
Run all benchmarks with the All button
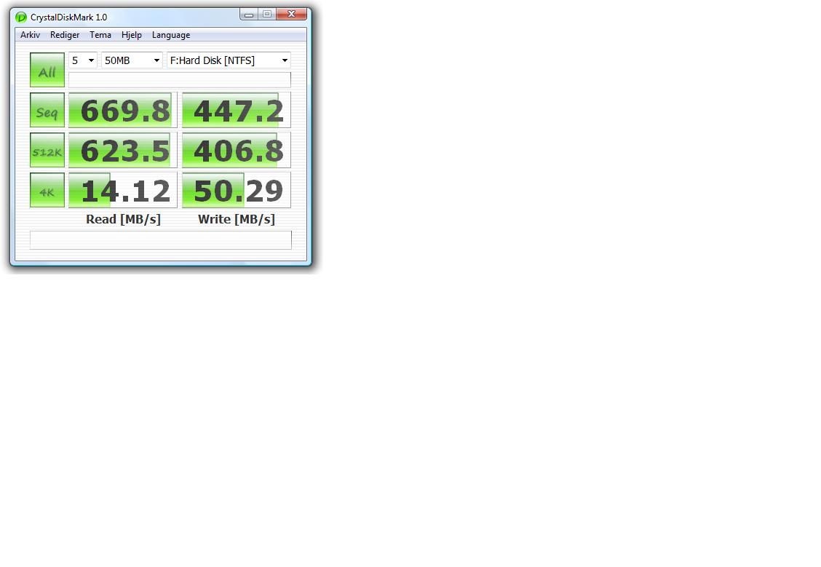47,70
